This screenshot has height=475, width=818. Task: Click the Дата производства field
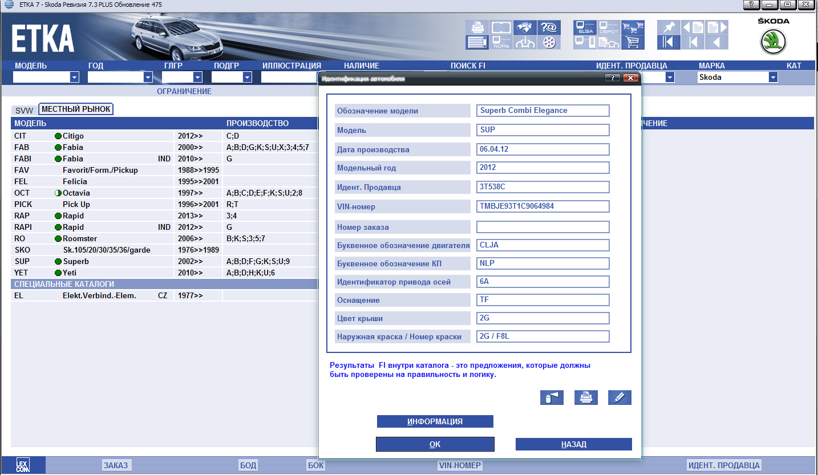click(x=543, y=149)
